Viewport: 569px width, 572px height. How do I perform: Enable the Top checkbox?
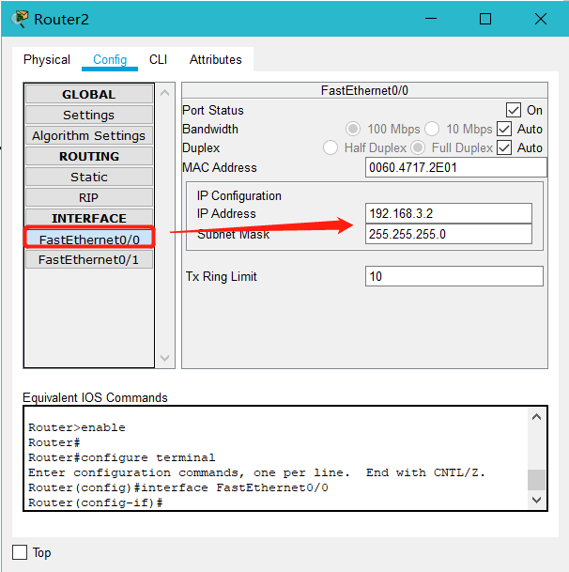pos(20,552)
